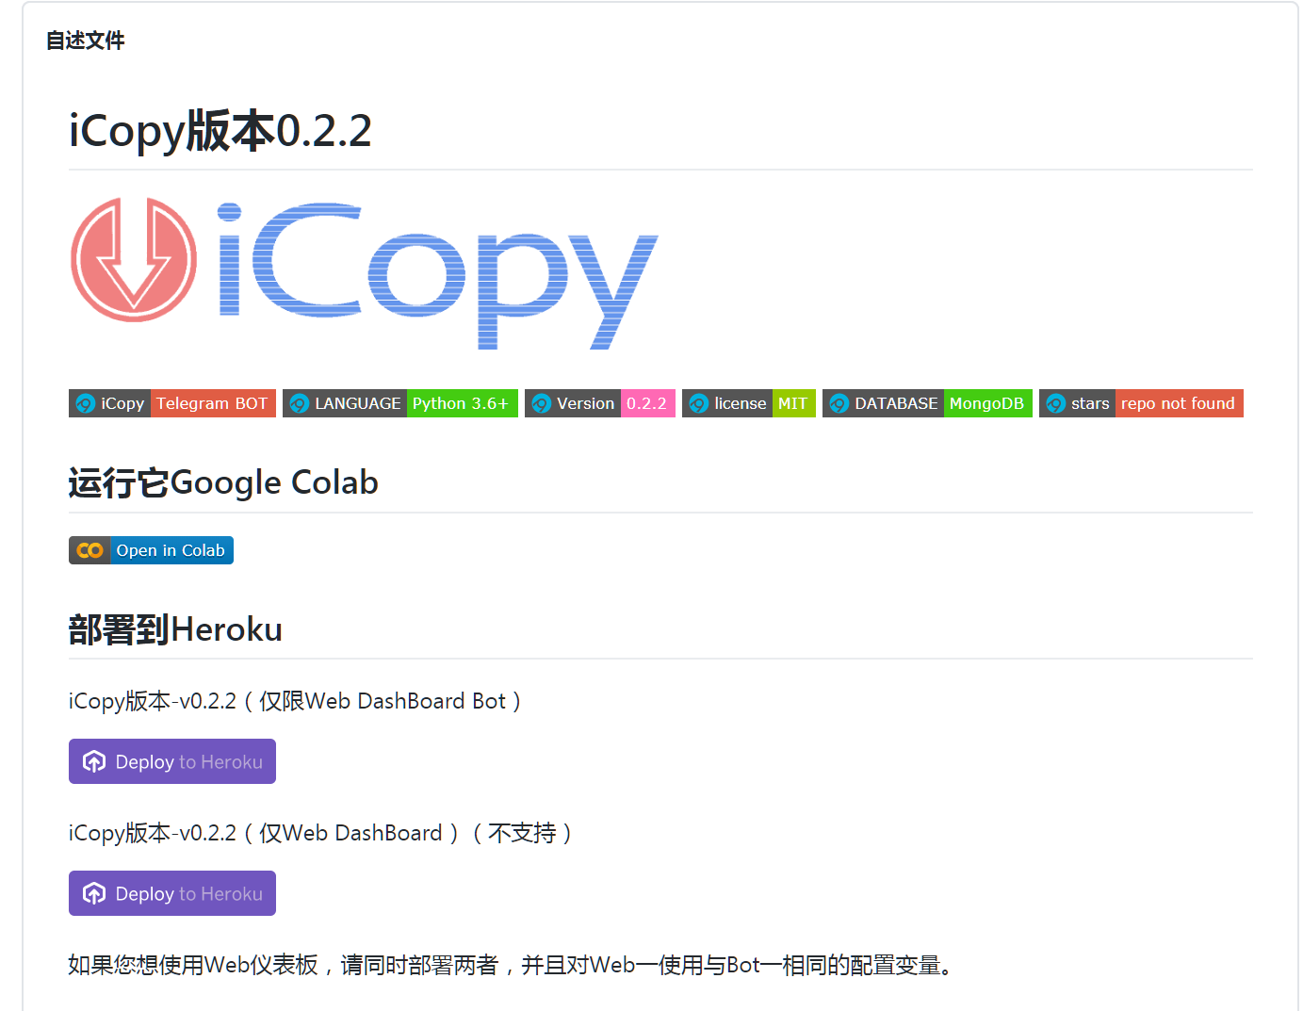Deploy the unsupported Web DashBoard-only version to Heroku
The image size is (1303, 1011).
tap(172, 893)
